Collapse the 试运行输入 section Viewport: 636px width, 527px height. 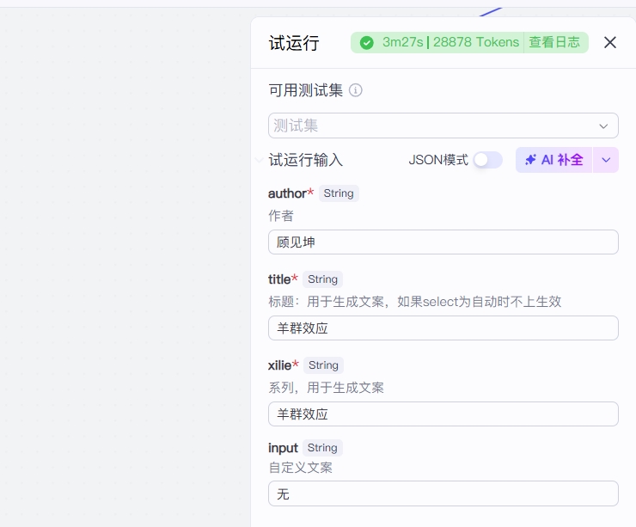[260, 160]
